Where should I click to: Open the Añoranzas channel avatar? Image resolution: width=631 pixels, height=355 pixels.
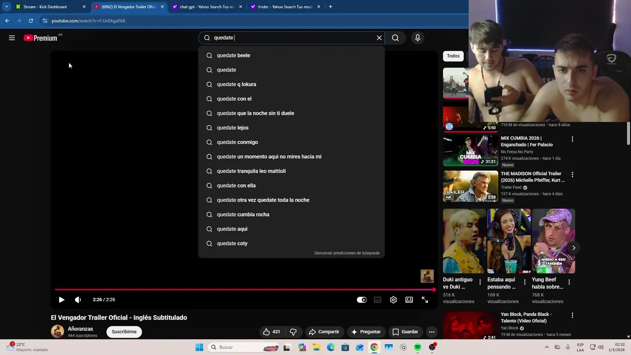58,331
